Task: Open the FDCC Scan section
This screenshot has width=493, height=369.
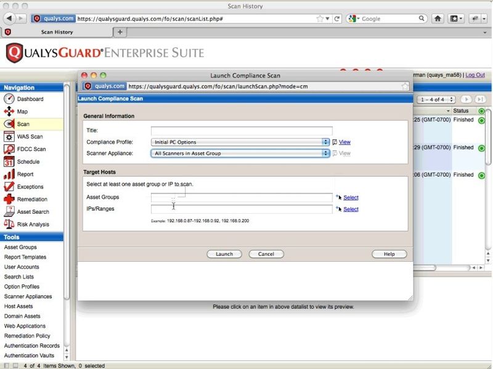Action: 31,149
